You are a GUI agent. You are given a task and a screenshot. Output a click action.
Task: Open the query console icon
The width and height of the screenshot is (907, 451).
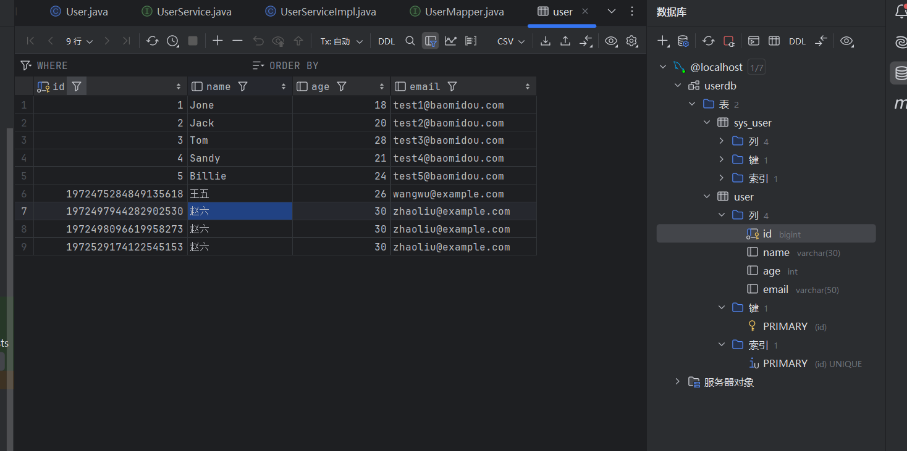[753, 41]
